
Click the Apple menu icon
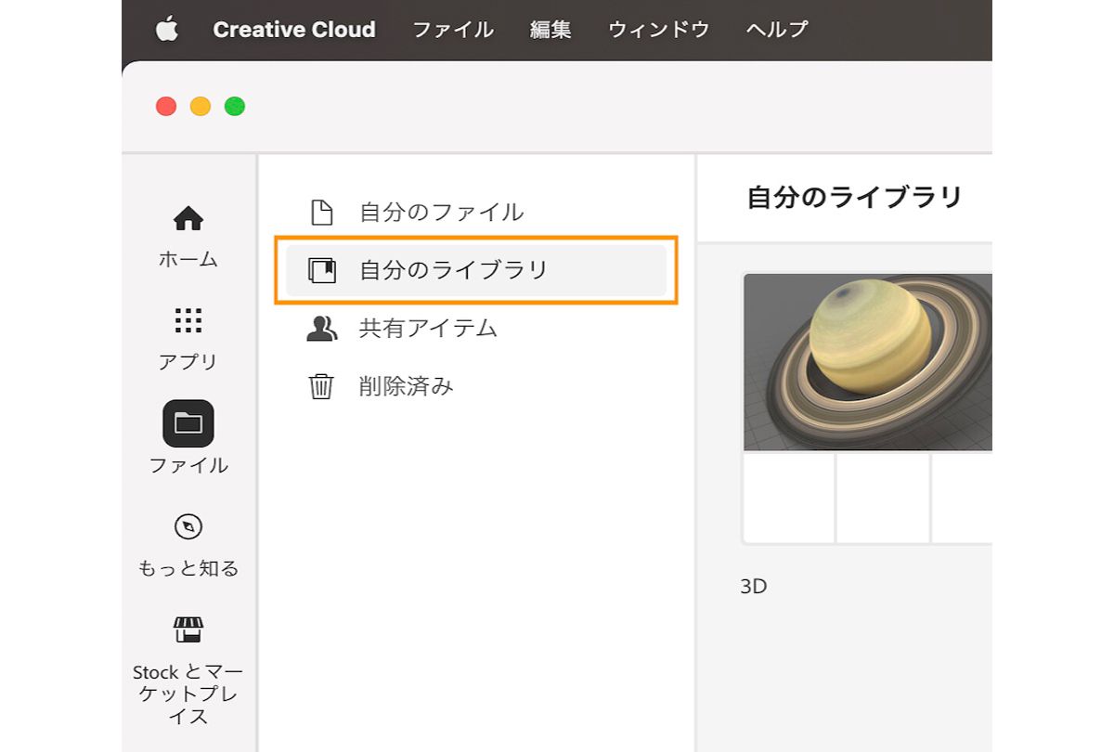(x=167, y=29)
